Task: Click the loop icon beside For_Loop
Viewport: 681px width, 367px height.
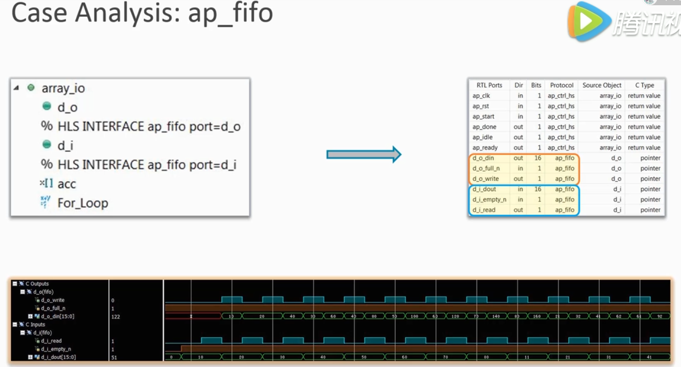Action: click(x=46, y=202)
